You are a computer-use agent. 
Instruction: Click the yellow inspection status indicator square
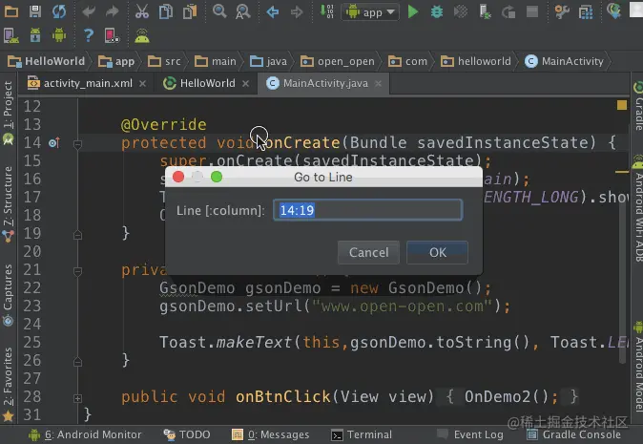[x=622, y=105]
